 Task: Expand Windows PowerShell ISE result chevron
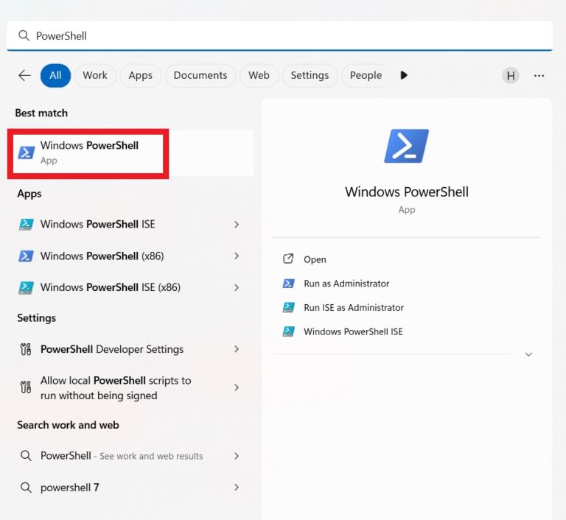click(237, 225)
